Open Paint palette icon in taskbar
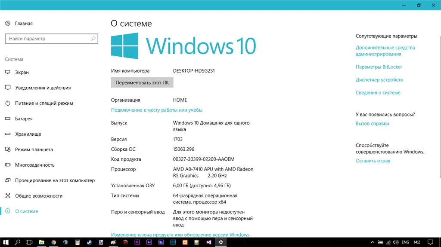This screenshot has width=441, height=247. pyautogui.click(x=113, y=242)
